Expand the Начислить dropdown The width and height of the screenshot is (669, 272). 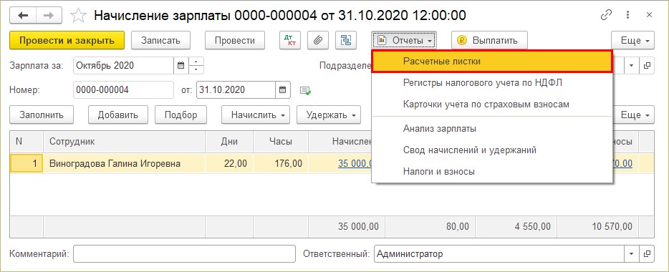click(x=256, y=115)
